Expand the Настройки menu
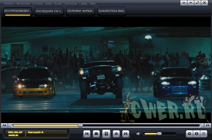Screen dimensions: 212x140 (23, 4)
